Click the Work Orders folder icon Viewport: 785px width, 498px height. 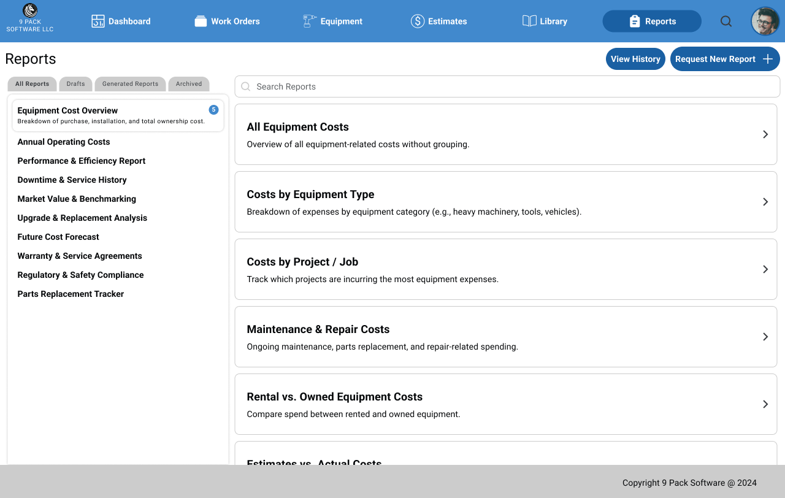point(201,21)
